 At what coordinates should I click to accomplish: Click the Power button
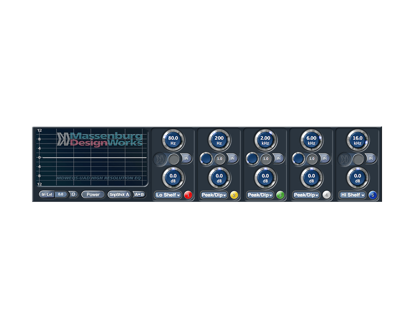tap(93, 194)
